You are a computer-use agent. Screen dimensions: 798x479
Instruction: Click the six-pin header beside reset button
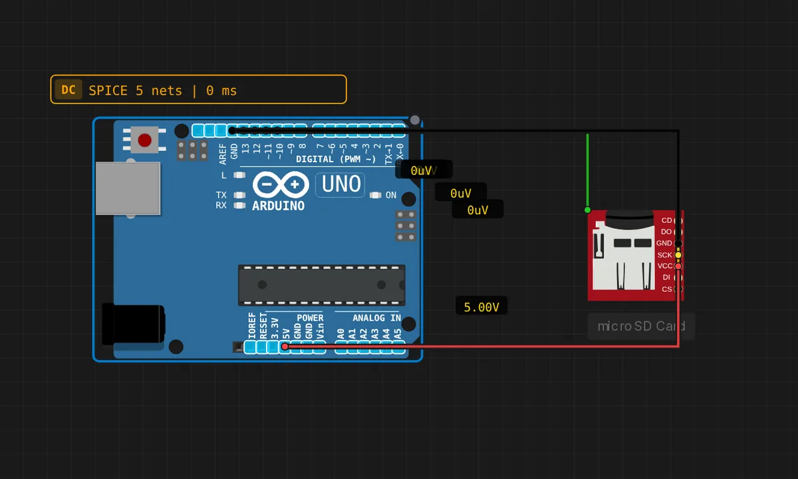[193, 150]
